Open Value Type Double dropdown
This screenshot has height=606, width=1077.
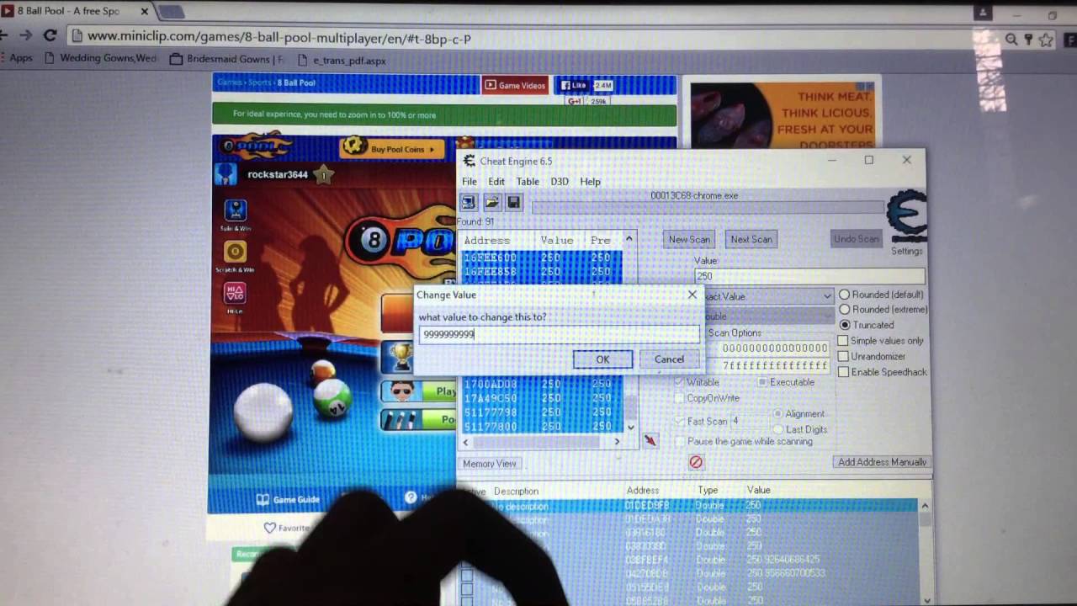[x=827, y=316]
